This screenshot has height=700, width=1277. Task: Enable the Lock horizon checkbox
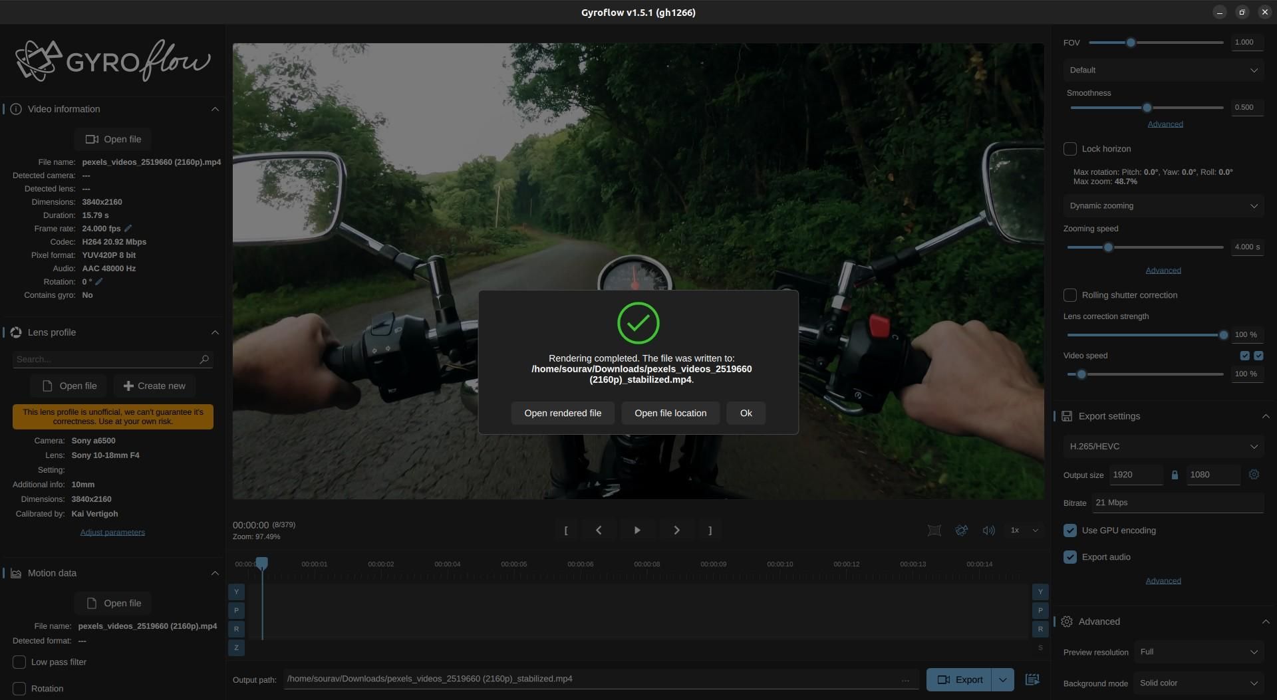1069,148
